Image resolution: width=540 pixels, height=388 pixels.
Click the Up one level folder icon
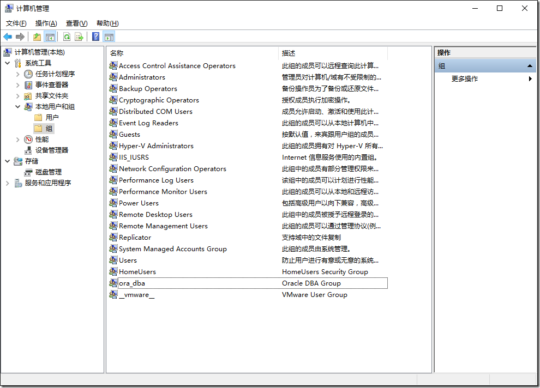coord(37,37)
